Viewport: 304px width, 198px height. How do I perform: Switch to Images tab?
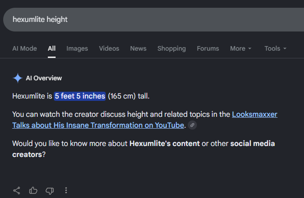77,48
